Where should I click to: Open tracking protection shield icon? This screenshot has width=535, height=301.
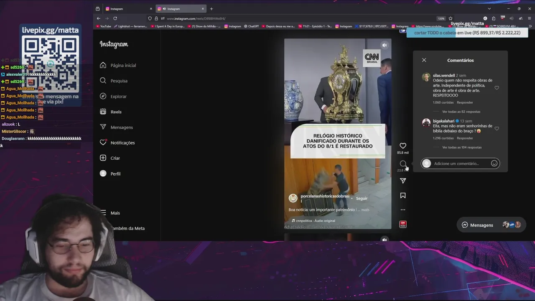click(150, 18)
